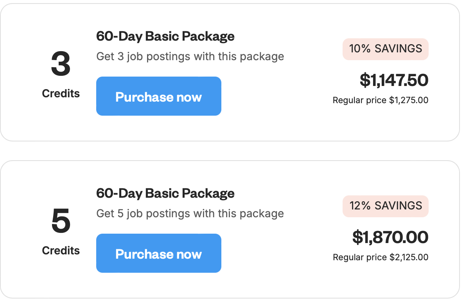Click the Regular price $2,125.00 text
Screen dimensions: 474x304
(x=380, y=258)
